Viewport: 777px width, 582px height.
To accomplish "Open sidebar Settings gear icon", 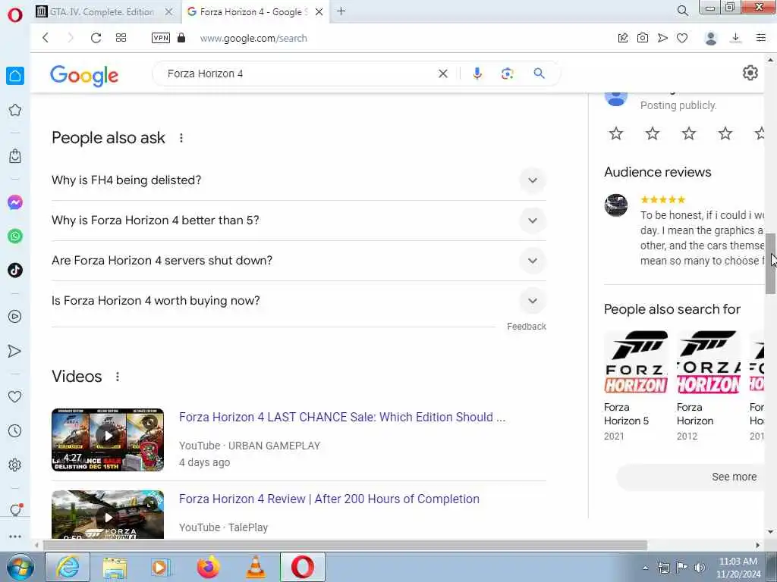I will coord(15,465).
